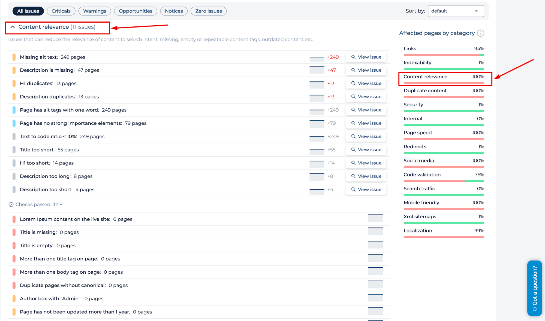The image size is (545, 321).
Task: Select the Warnings filter tab
Action: point(94,11)
